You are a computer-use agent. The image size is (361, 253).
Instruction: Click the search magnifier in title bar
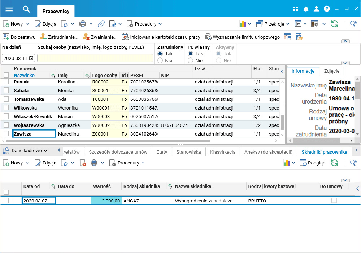pyautogui.click(x=26, y=9)
